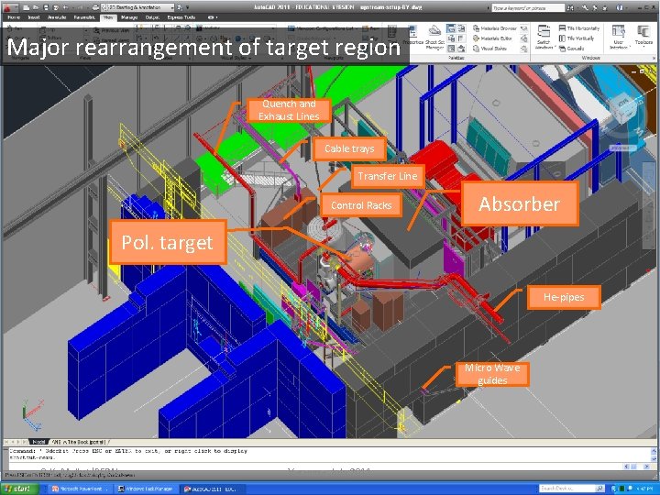Click the binoculars search icon

tap(572, 7)
